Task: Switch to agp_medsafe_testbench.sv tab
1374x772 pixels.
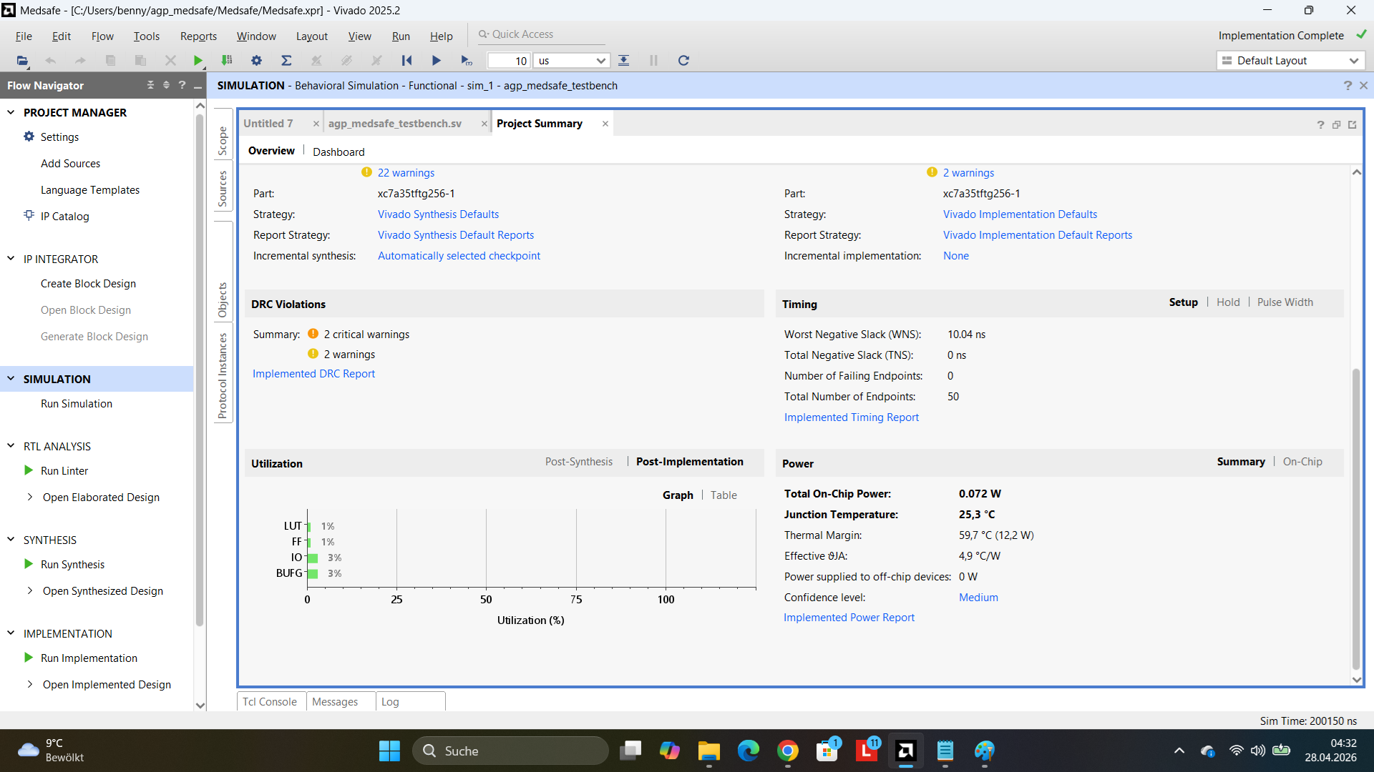Action: click(395, 124)
